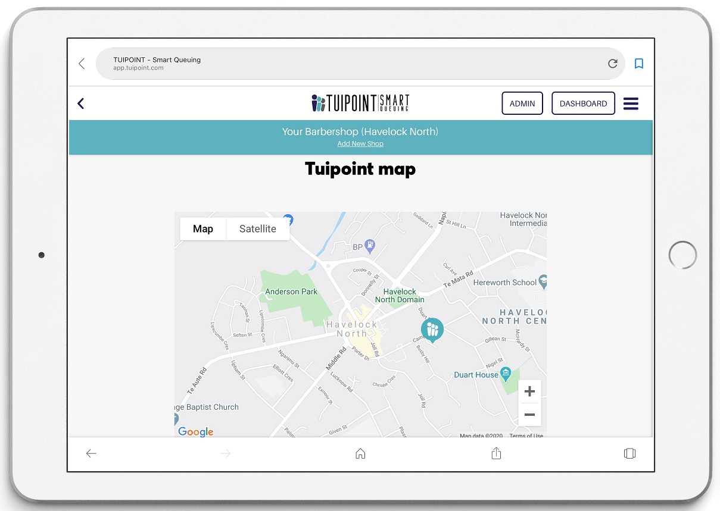Tap the bottom toolbar forward arrow
Viewport: 720px width, 511px height.
click(x=226, y=454)
